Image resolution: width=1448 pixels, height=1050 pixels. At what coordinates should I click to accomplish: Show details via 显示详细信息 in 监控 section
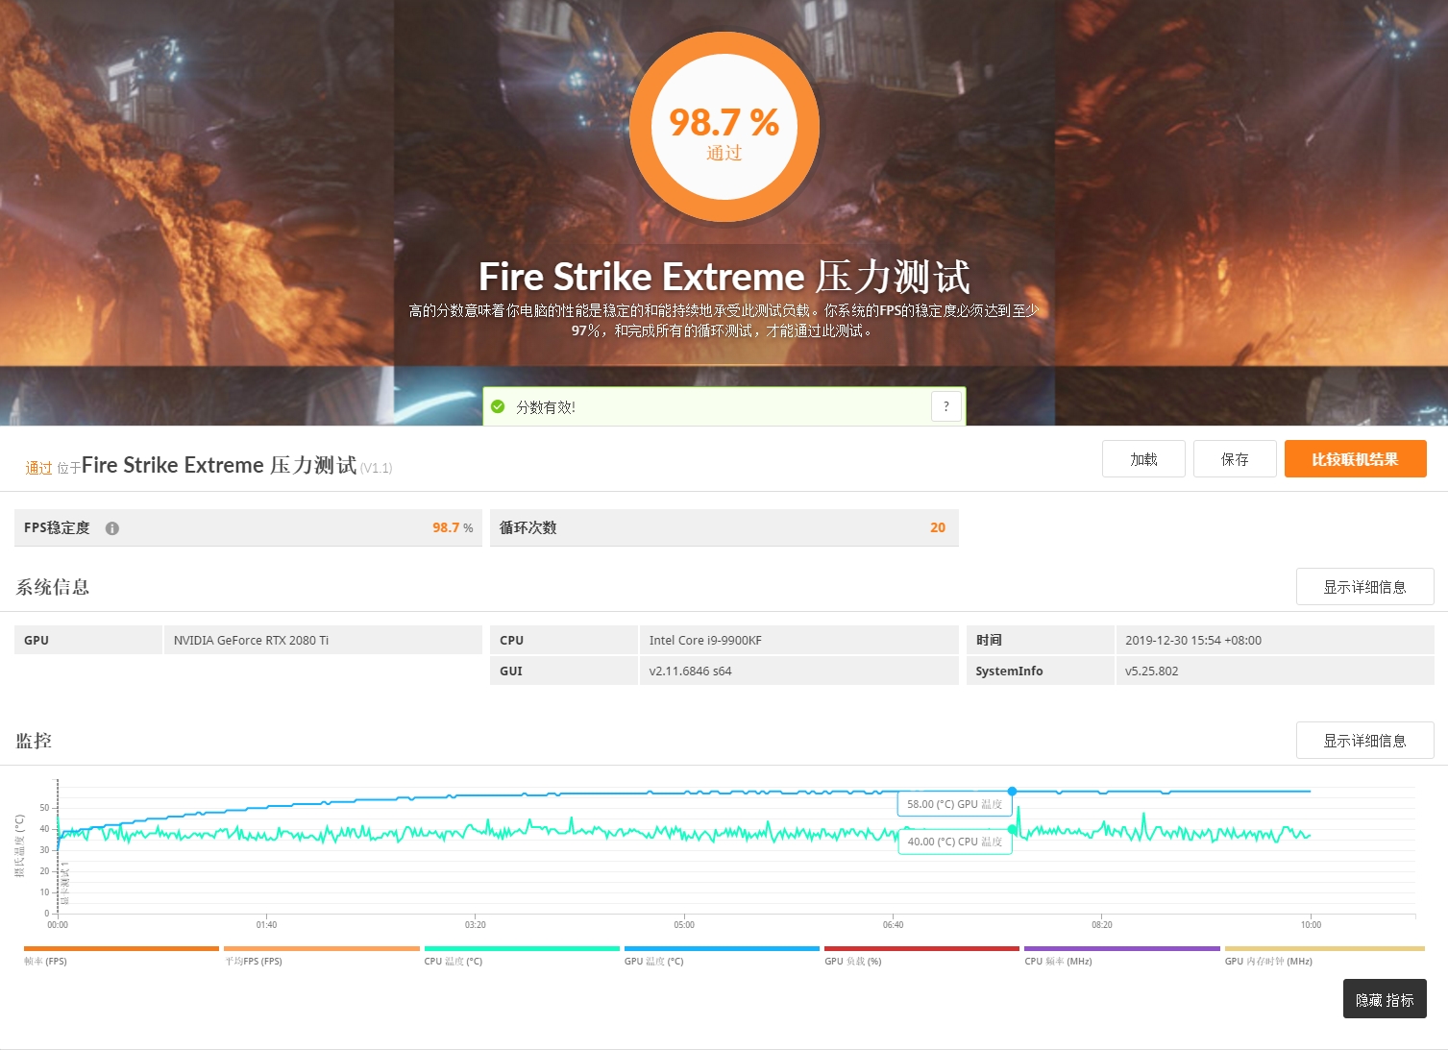coord(1364,741)
